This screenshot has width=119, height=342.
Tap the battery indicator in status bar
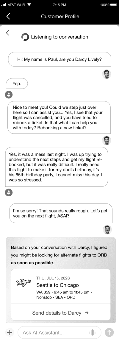point(114,4)
